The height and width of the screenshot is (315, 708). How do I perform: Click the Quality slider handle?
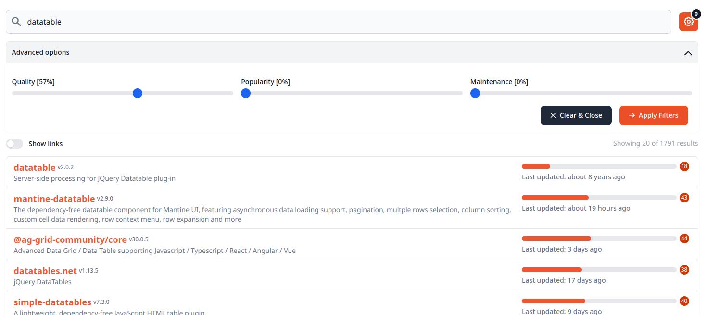tap(138, 93)
